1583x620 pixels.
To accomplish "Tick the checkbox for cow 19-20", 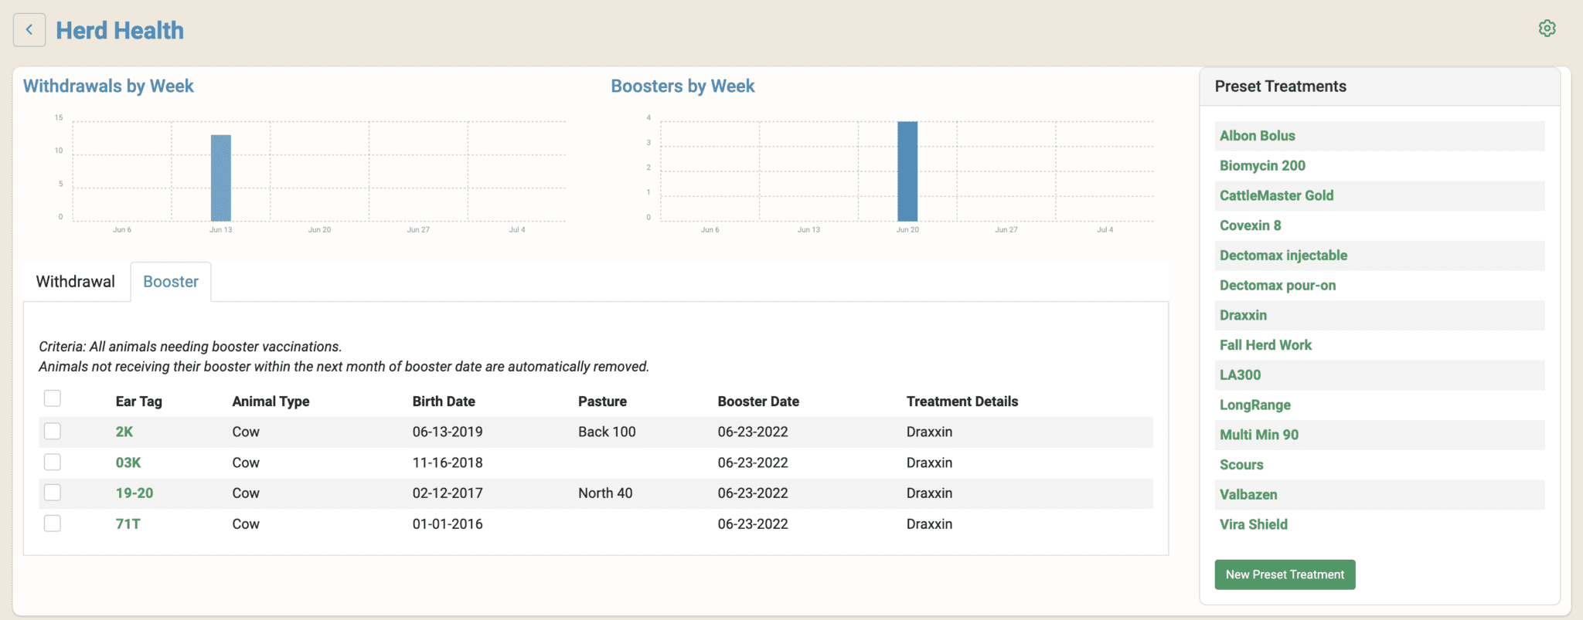I will (x=53, y=493).
